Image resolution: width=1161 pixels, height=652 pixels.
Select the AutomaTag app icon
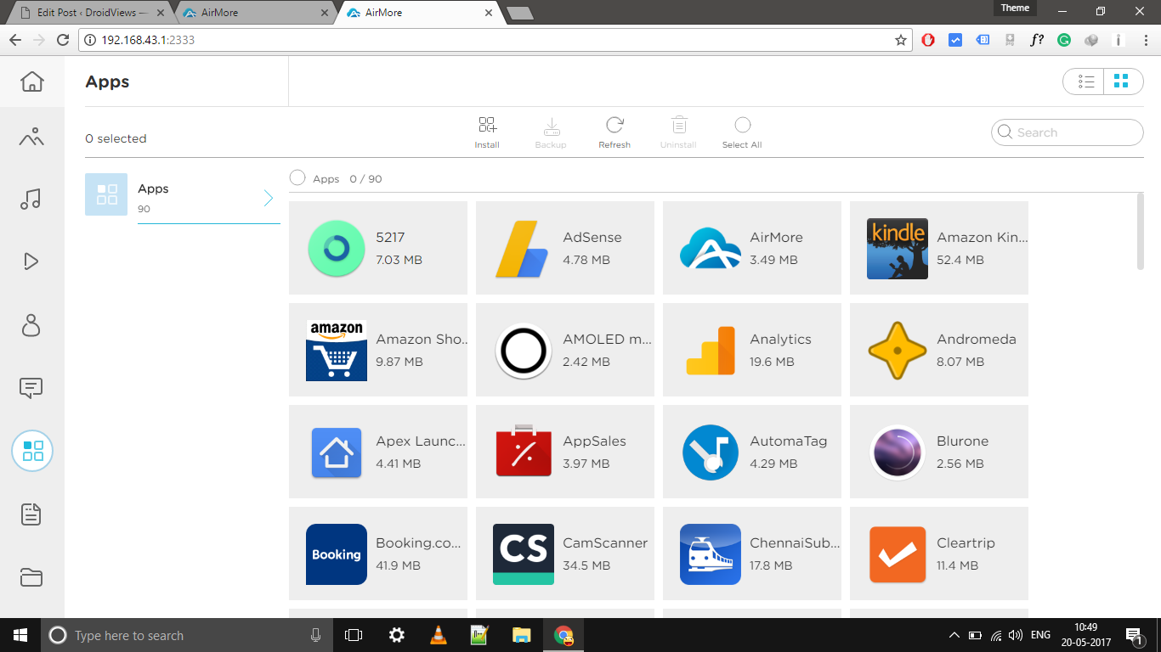coord(711,452)
